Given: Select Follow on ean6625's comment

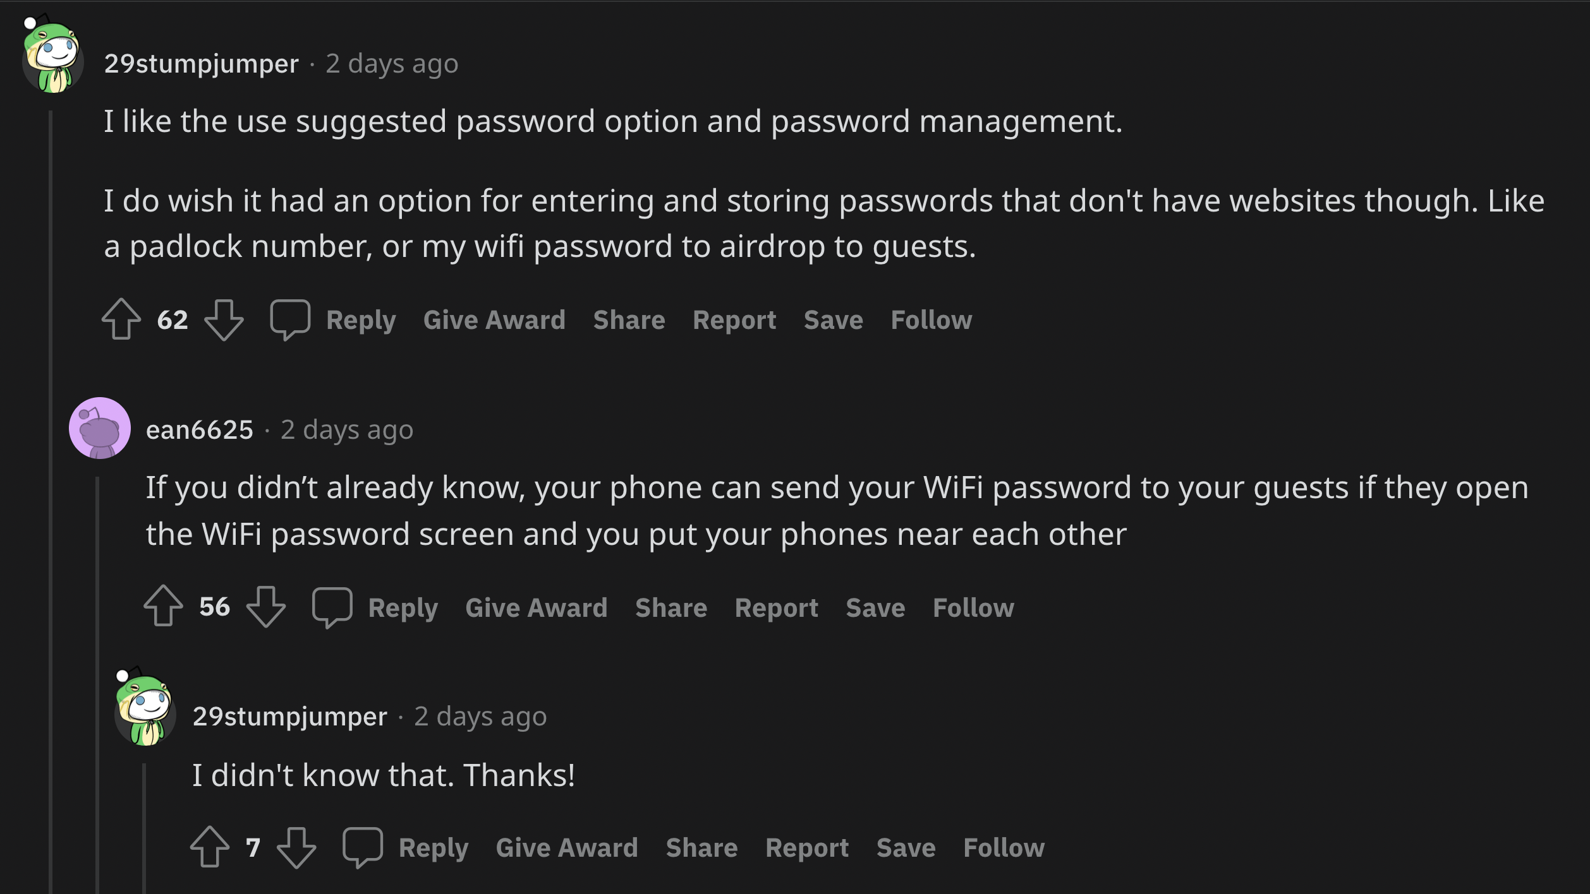Looking at the screenshot, I should [x=972, y=607].
